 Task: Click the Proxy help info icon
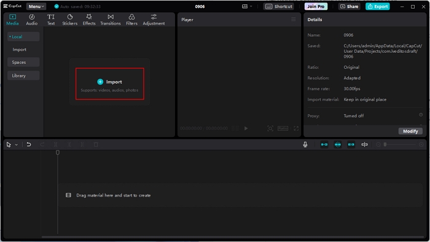coord(421,115)
